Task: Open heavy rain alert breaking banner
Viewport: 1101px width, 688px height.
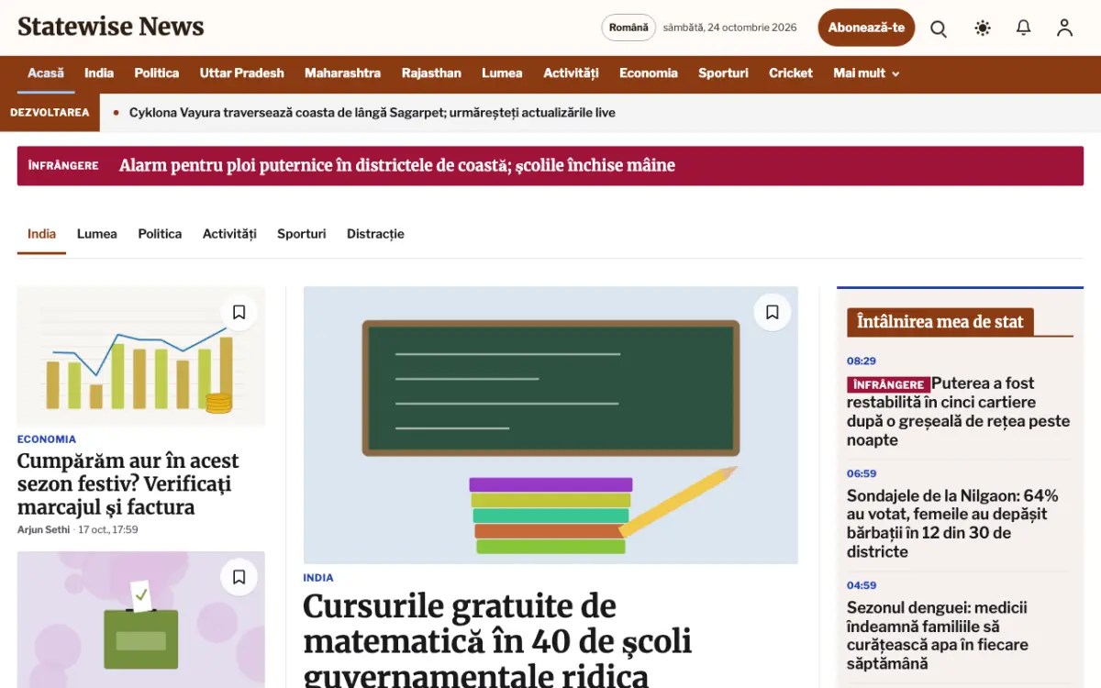Action: click(550, 166)
